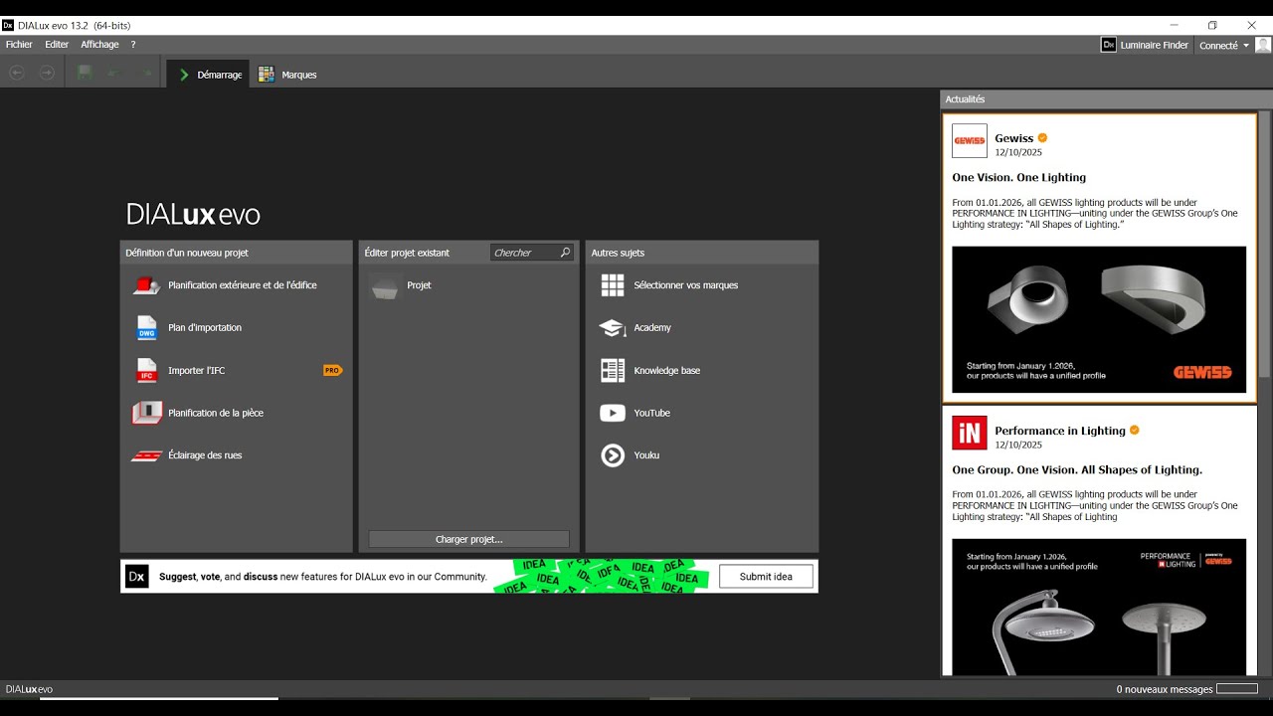This screenshot has width=1273, height=716.
Task: Open the Youku link
Action: pyautogui.click(x=646, y=455)
